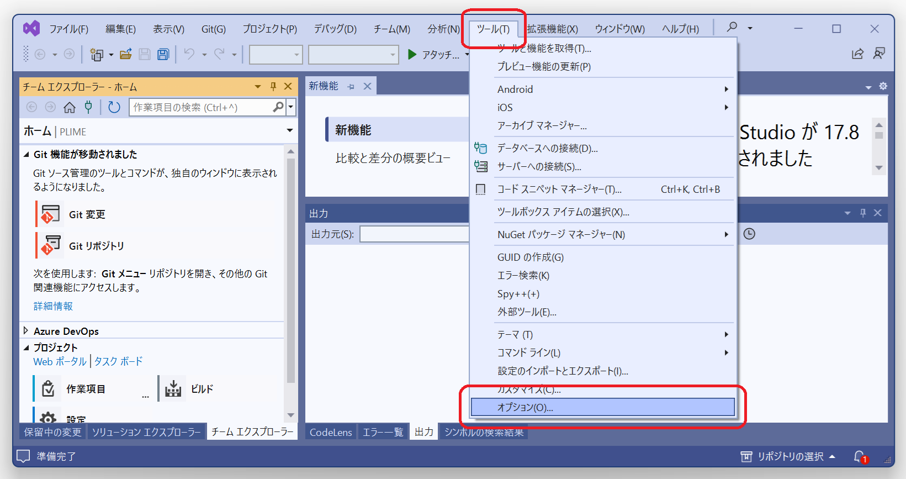
Task: Open the リポジトリの選択 selector in status bar
Action: coord(790,456)
